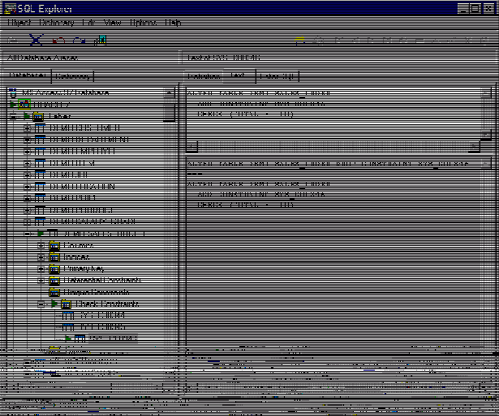Expand the Columns tree node
The width and height of the screenshot is (499, 416).
41,245
